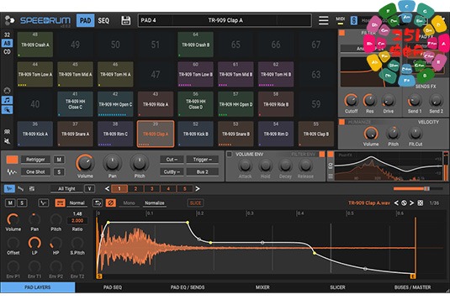This screenshot has width=450, height=305.
Task: Click the orange layer play mode icon
Action: (x=60, y=203)
